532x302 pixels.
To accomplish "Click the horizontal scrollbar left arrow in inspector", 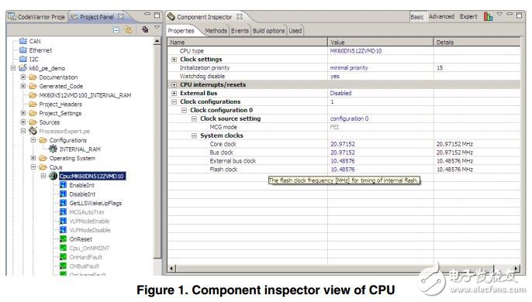I will pos(171,269).
